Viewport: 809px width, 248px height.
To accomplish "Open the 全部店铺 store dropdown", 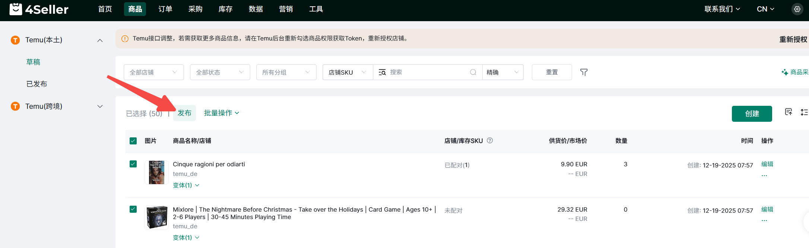I will [x=153, y=72].
